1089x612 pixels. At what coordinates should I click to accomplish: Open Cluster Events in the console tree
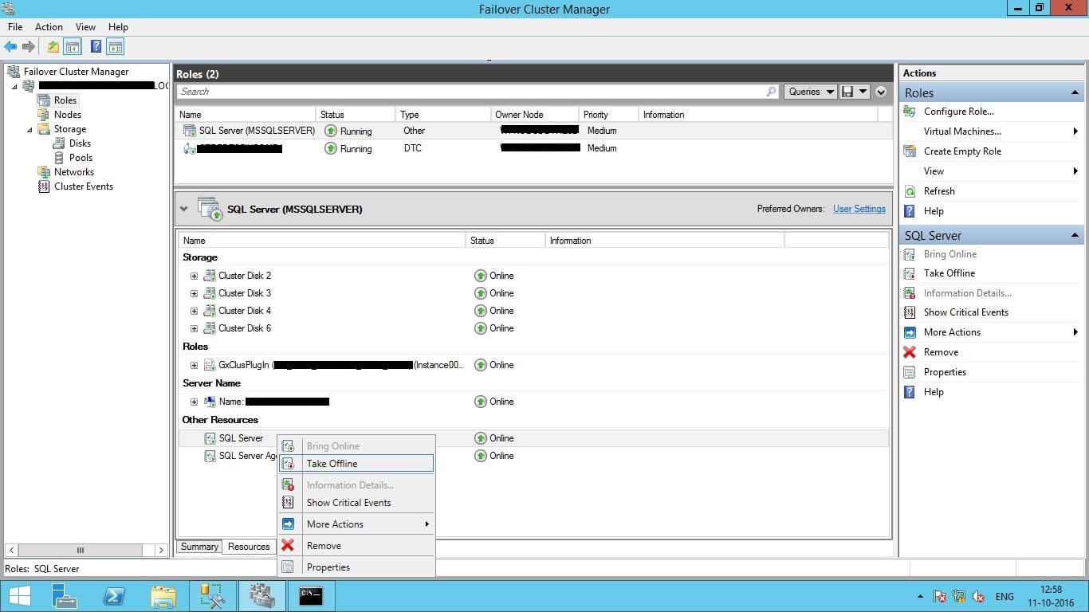[84, 186]
